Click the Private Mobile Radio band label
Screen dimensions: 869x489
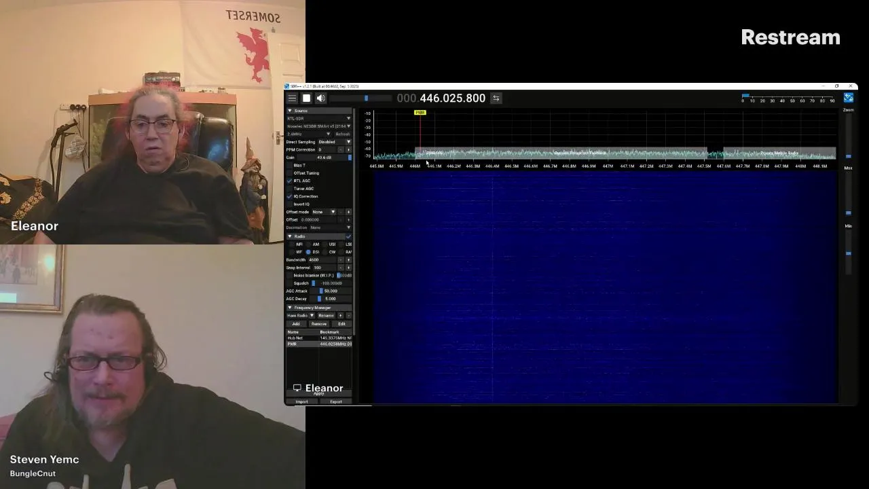tap(779, 153)
